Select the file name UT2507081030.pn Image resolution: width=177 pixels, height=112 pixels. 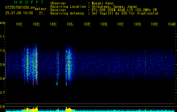(x=21, y=7)
